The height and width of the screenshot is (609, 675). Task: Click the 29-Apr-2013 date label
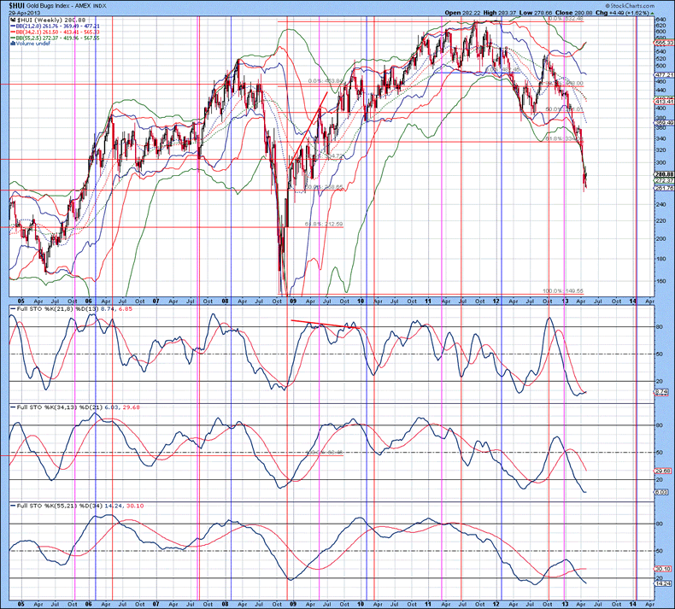tap(24, 13)
